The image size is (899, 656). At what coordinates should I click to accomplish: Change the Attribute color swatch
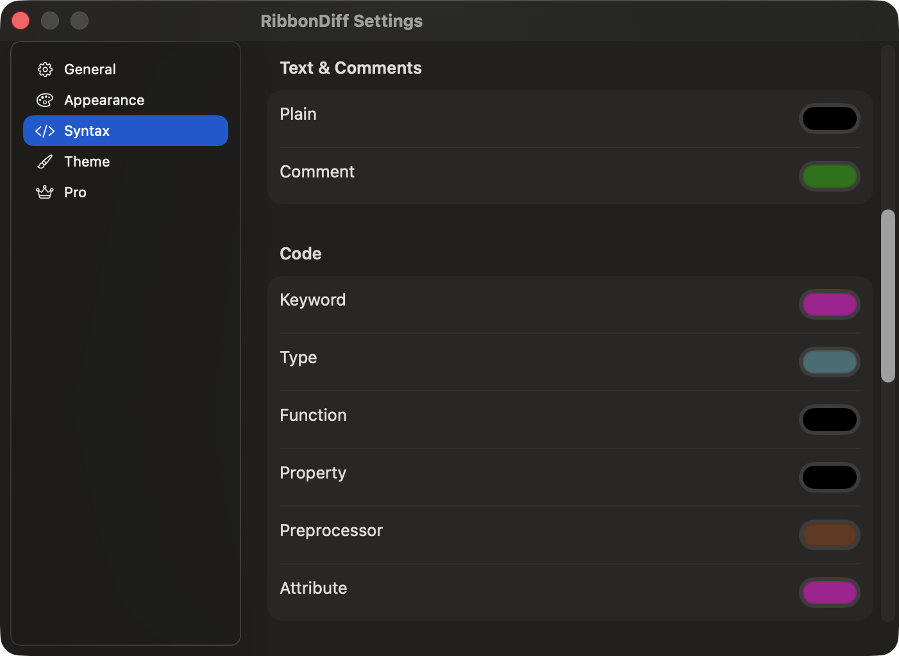830,593
